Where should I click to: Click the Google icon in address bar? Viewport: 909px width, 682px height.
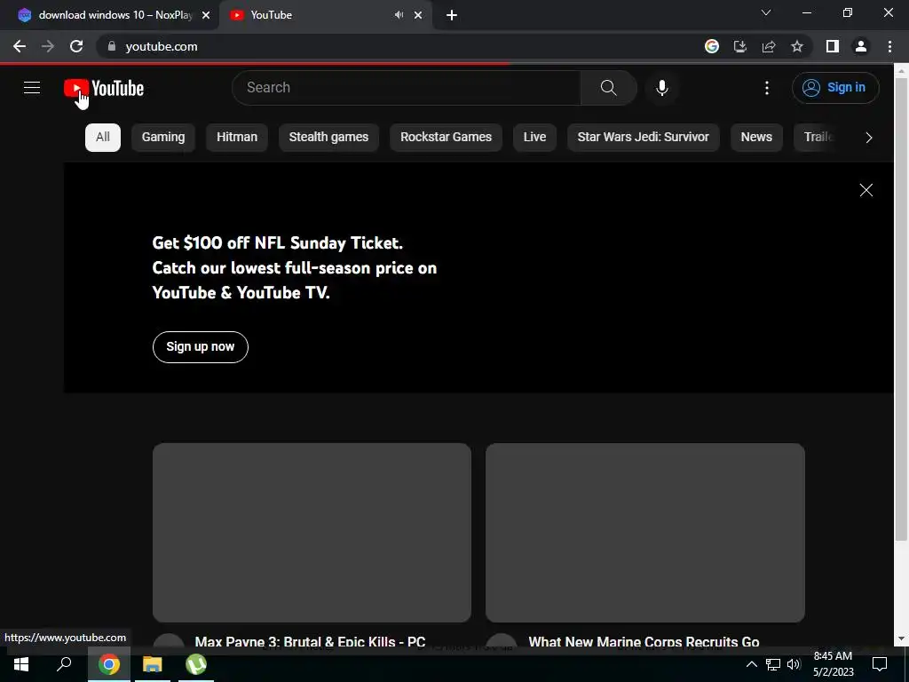point(712,46)
